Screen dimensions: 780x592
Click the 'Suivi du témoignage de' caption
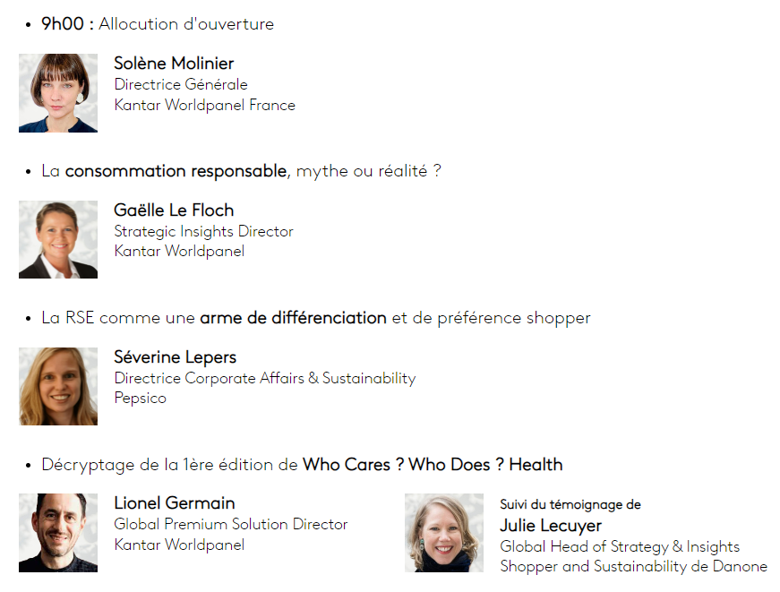(570, 505)
